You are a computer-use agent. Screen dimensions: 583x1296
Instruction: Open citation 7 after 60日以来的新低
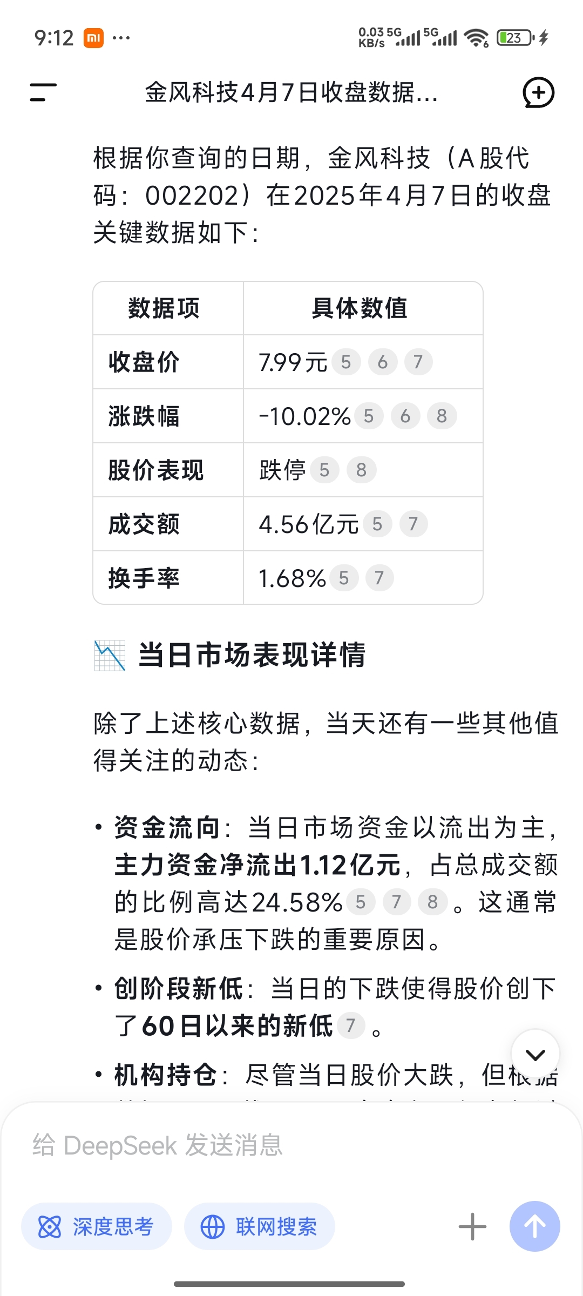(351, 1025)
